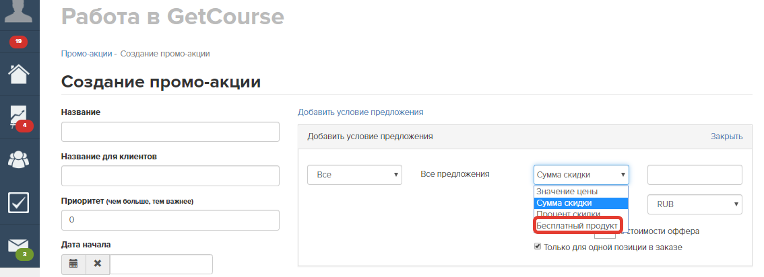Image resolution: width=764 pixels, height=277 pixels.
Task: Open notifications badge showing 19
Action: (18, 42)
